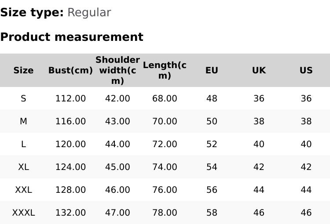Click the M size row label
Viewport: 330px width, 224px height.
pyautogui.click(x=23, y=121)
